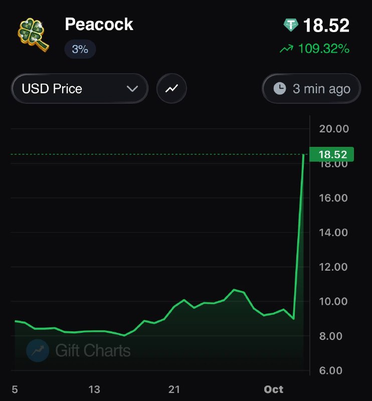The image size is (372, 401).
Task: Click the 109.32% price change label
Action: click(324, 49)
